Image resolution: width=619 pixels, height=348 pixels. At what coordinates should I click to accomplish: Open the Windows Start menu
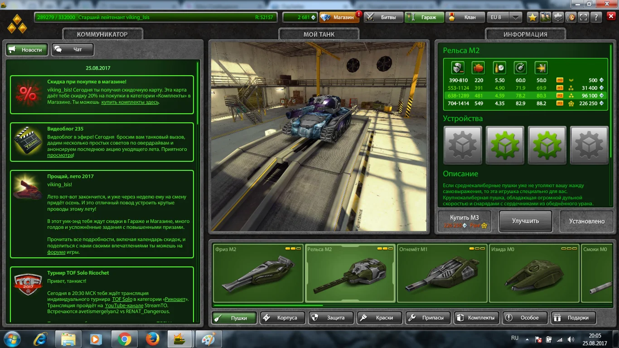11,339
